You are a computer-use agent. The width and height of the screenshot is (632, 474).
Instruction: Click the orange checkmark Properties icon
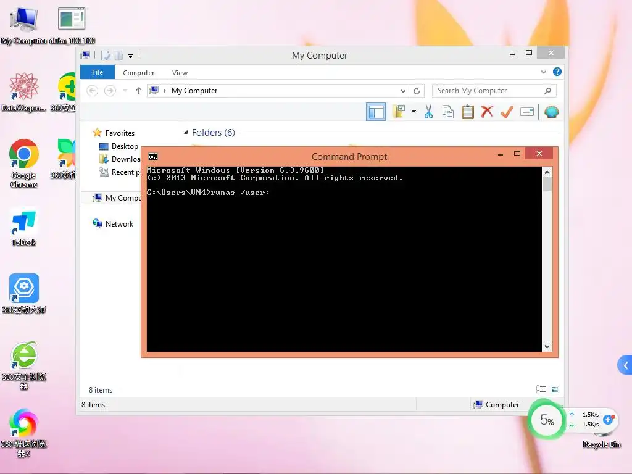coord(507,112)
